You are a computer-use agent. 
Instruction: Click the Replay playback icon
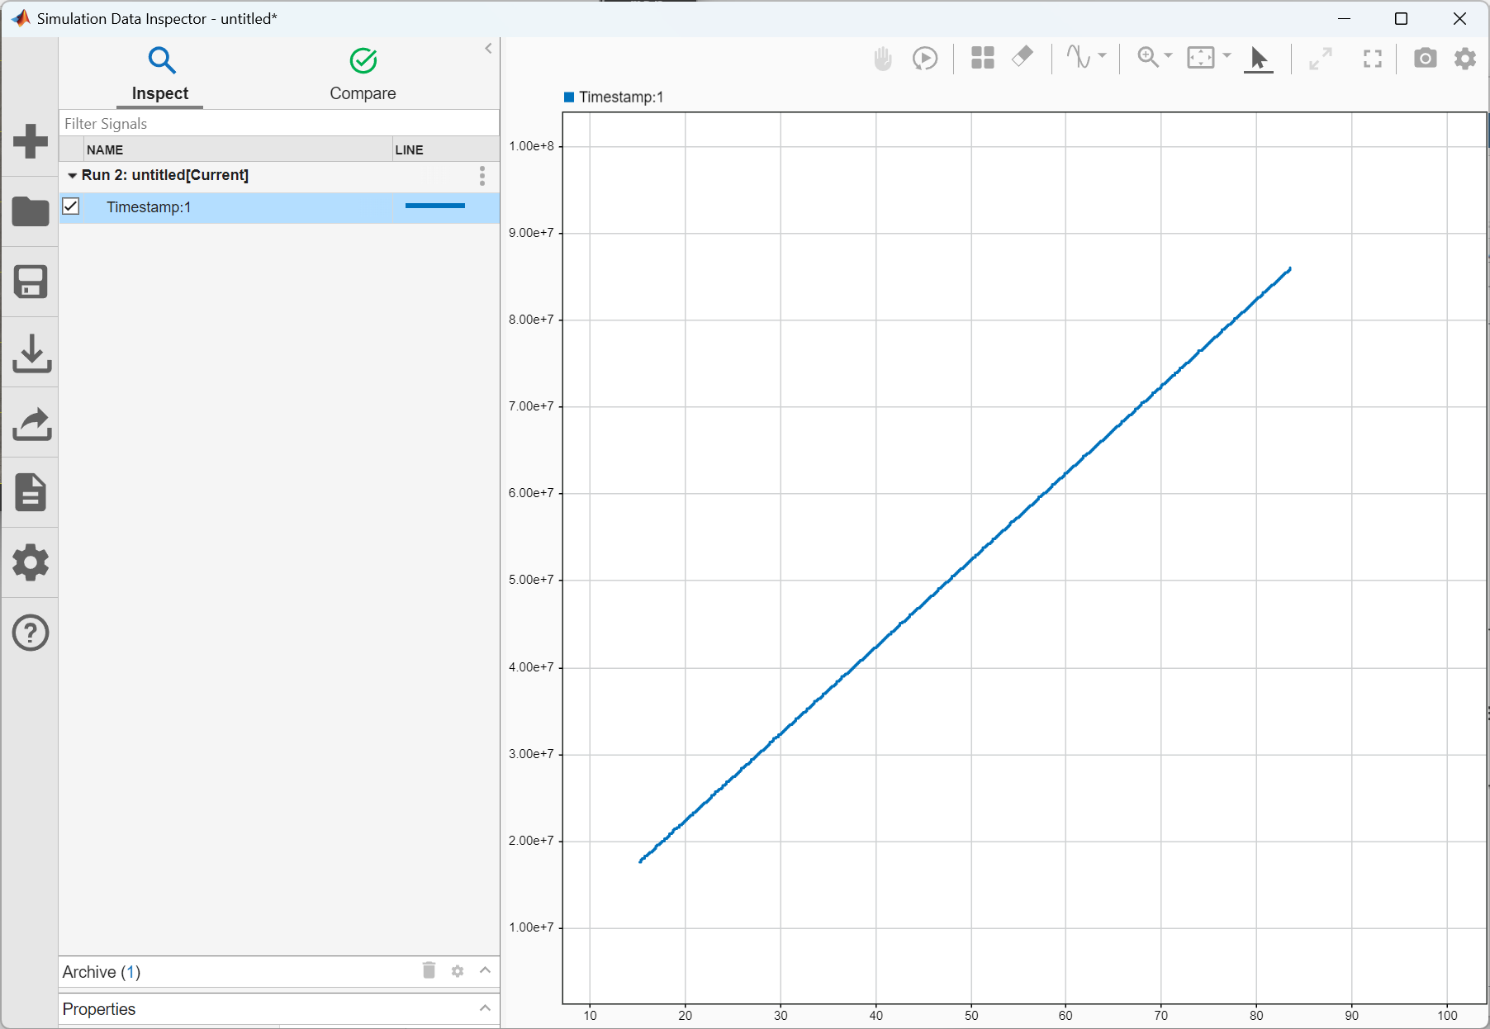(x=926, y=58)
